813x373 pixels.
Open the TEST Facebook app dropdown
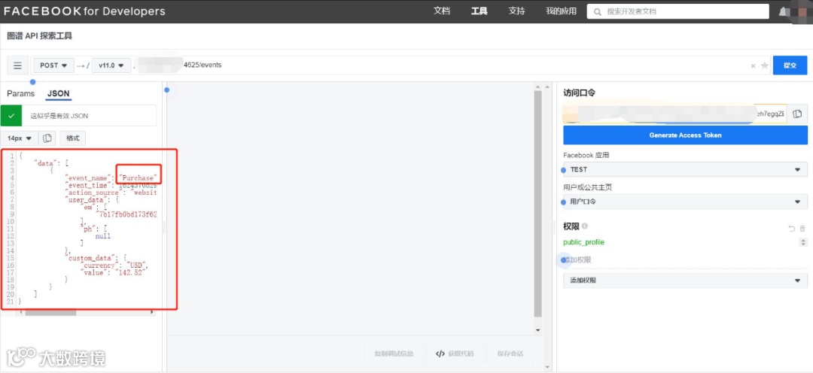[x=686, y=169]
